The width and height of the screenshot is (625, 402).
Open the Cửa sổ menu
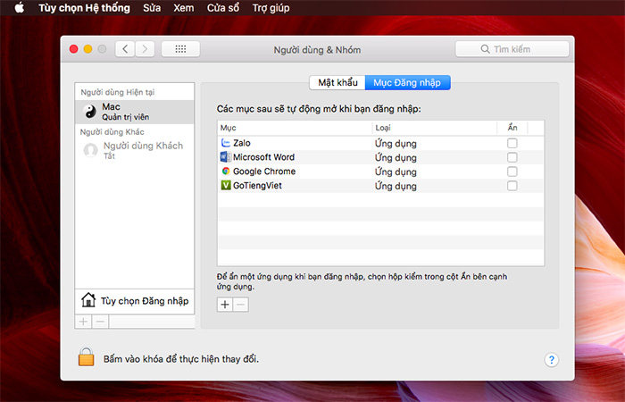(223, 8)
